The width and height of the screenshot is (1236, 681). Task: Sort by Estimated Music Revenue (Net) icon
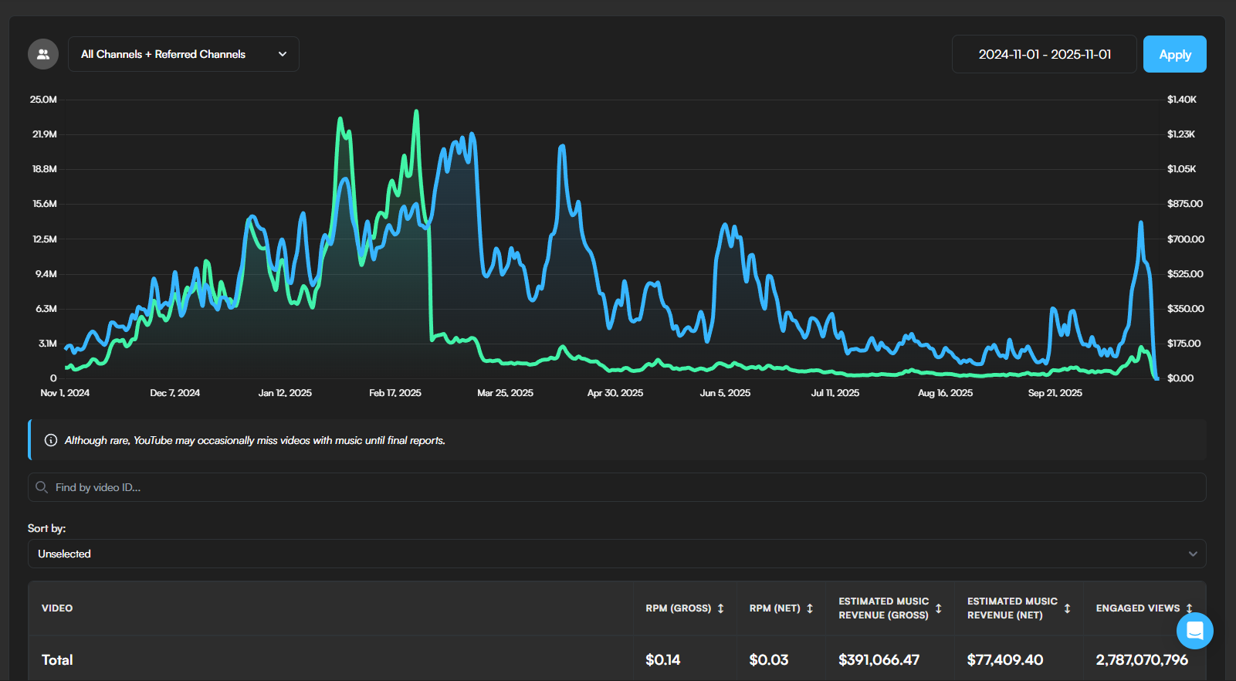click(x=1067, y=608)
